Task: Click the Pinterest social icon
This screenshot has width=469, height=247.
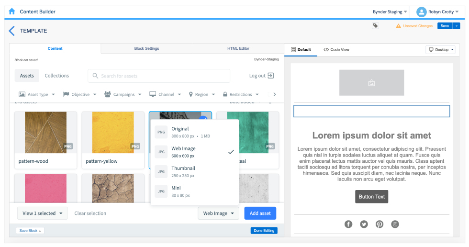Action: tap(379, 224)
